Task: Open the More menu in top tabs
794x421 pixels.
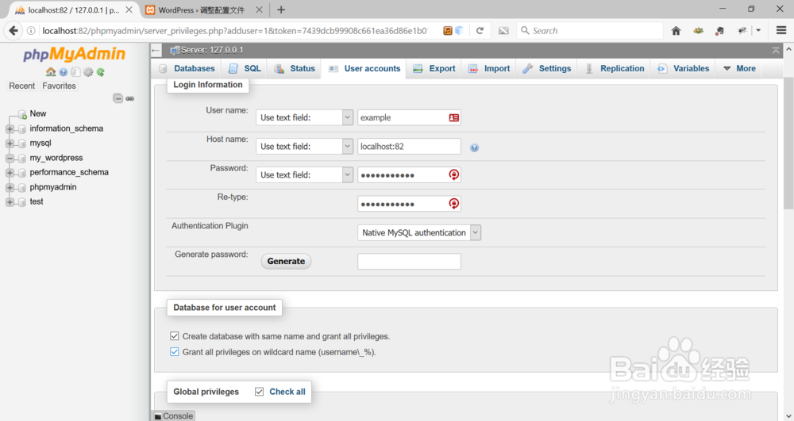Action: pyautogui.click(x=739, y=69)
